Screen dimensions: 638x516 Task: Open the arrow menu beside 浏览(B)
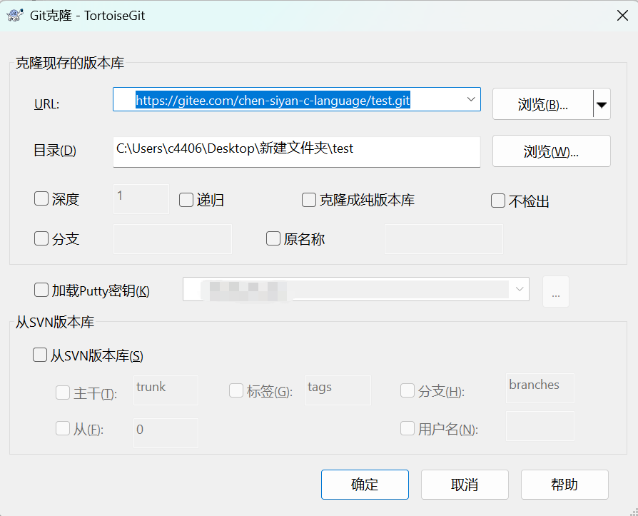coord(602,104)
